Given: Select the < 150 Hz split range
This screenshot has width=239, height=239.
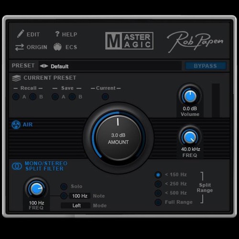Looking at the screenshot, I should click(158, 175).
